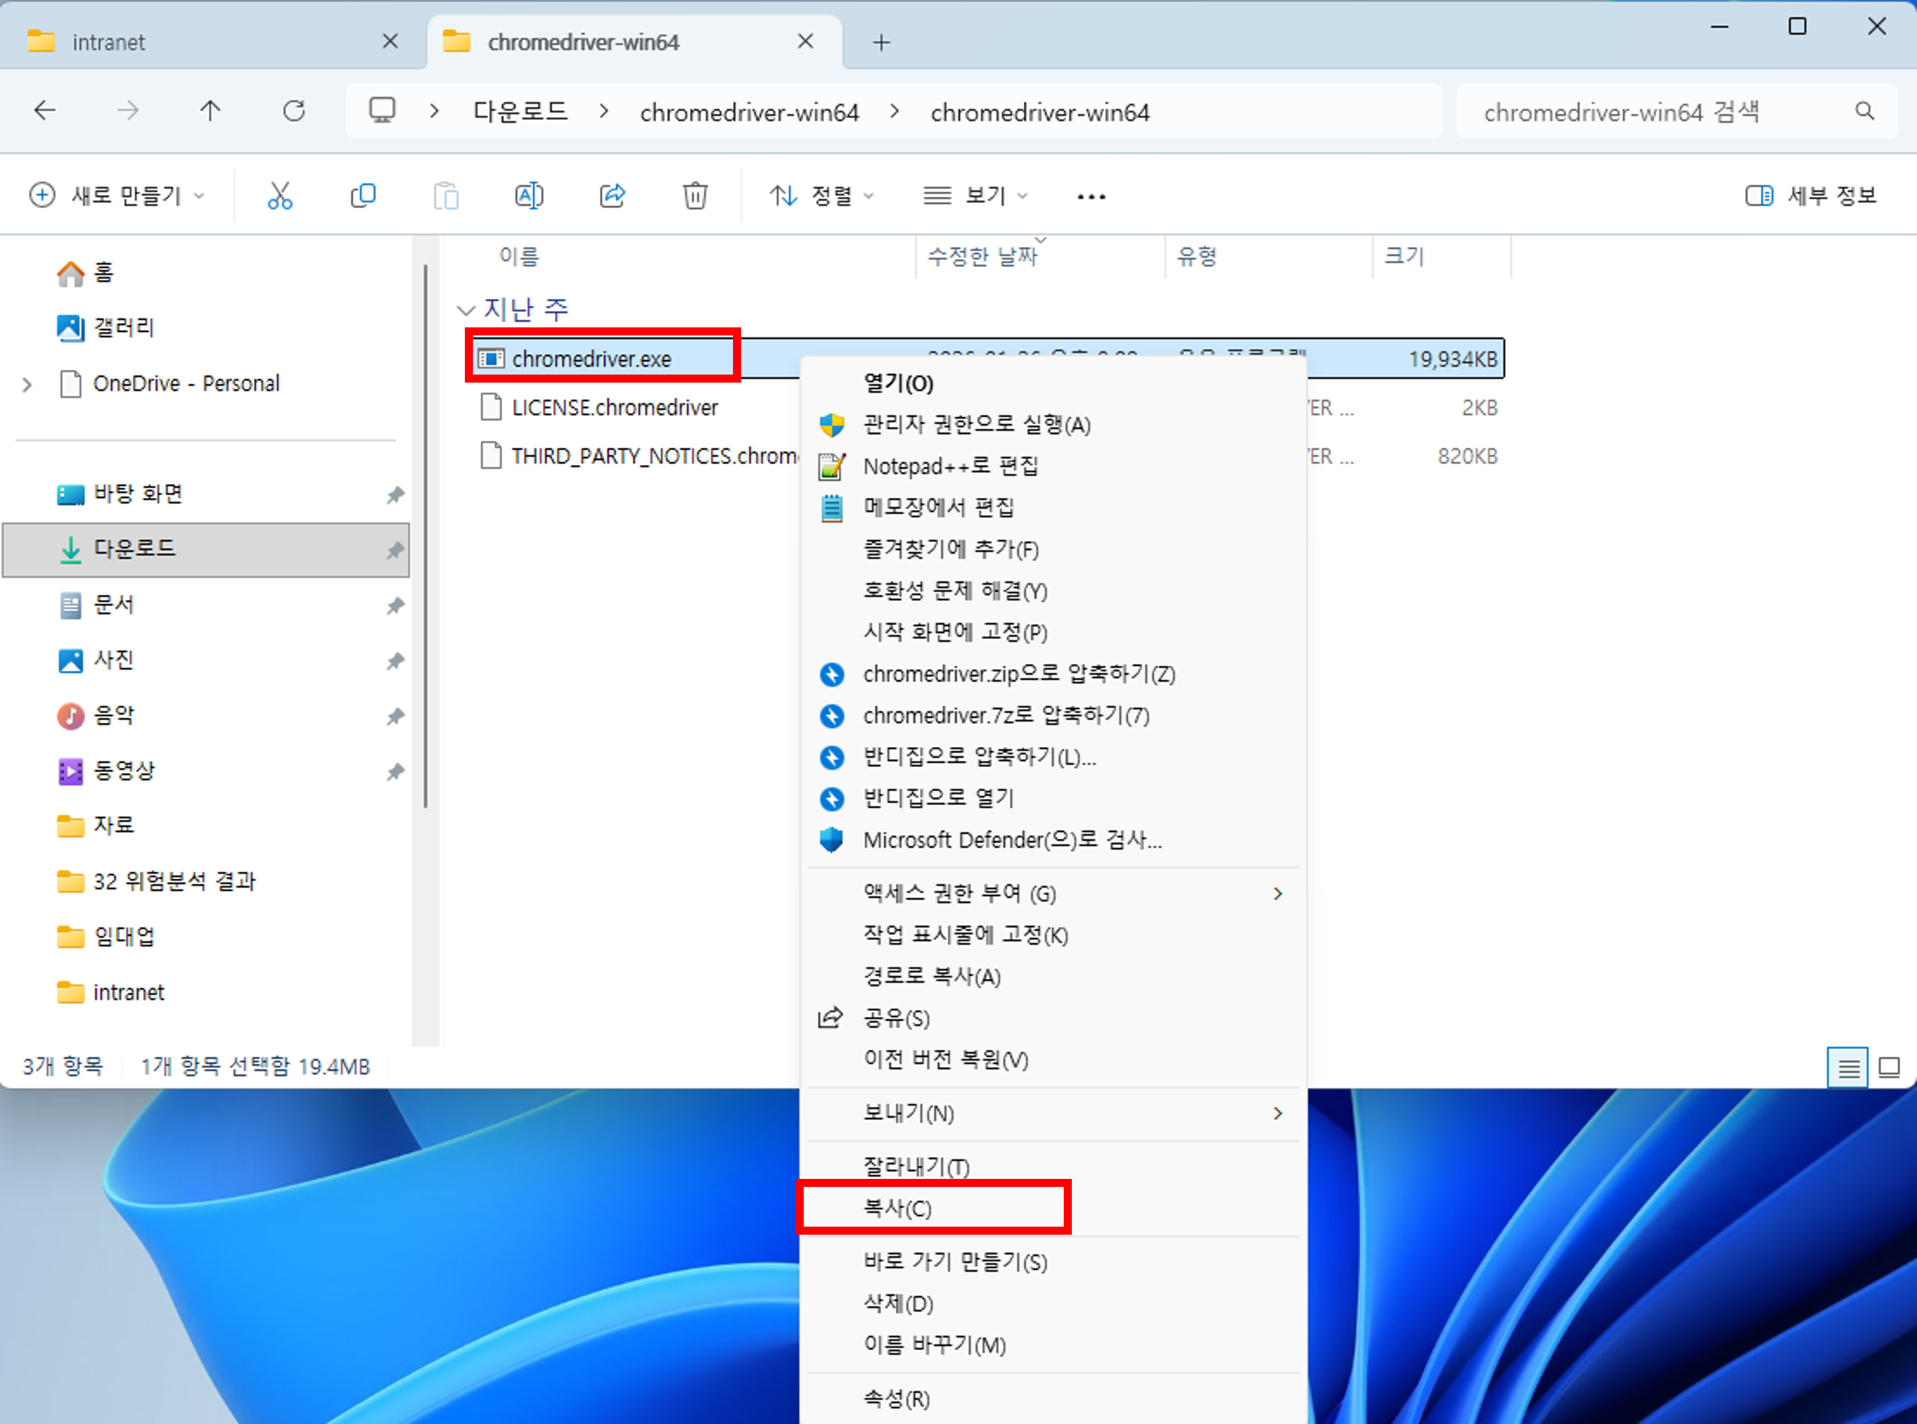Copy the file with the toolbar copy icon
The height and width of the screenshot is (1424, 1917).
[363, 195]
